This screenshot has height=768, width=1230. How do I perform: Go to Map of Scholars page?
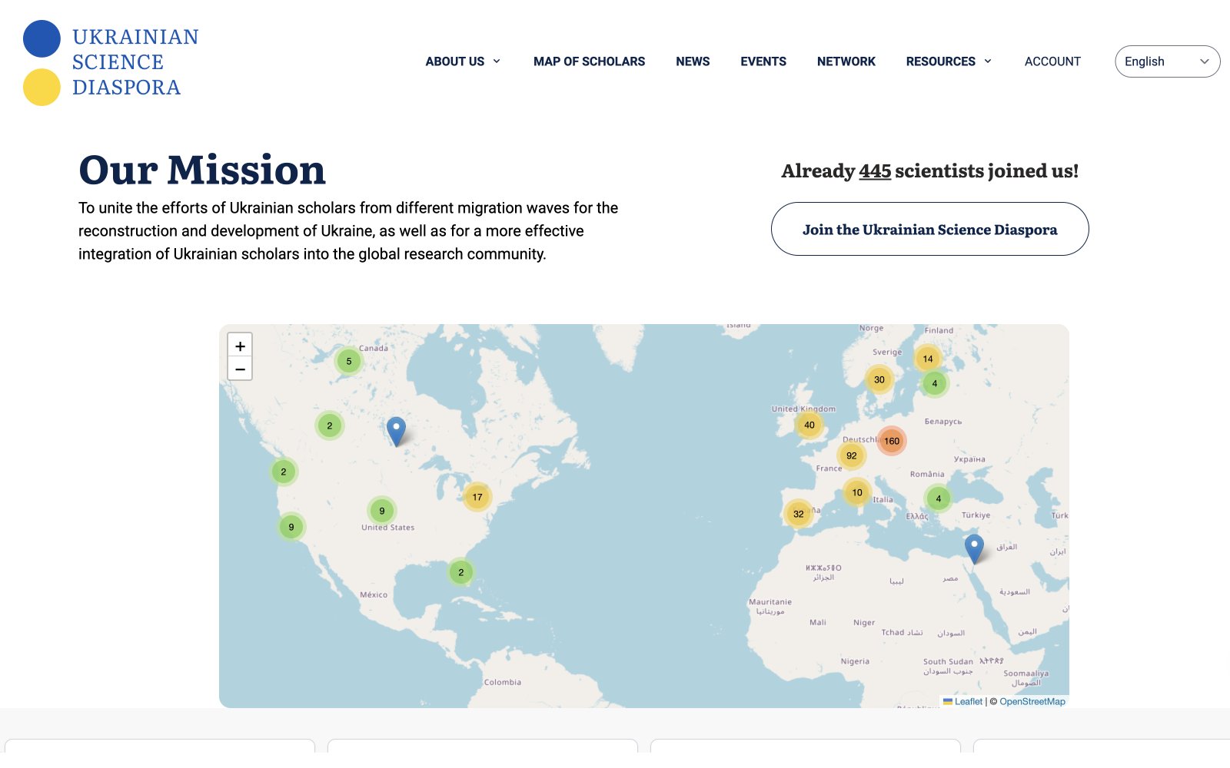click(x=589, y=61)
